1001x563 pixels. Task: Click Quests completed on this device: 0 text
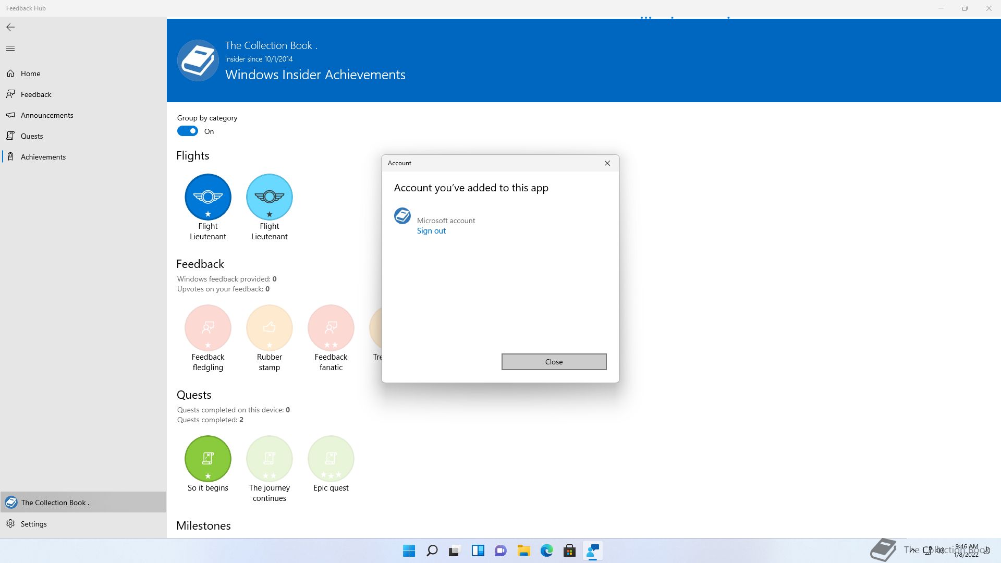pyautogui.click(x=234, y=410)
